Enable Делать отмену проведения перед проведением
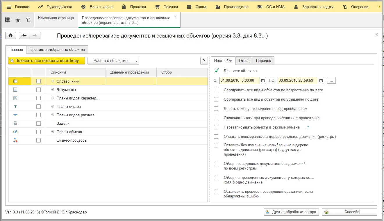Image resolution: width=384 pixels, height=221 pixels. point(216,109)
